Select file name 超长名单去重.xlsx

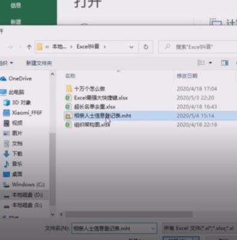(95, 107)
